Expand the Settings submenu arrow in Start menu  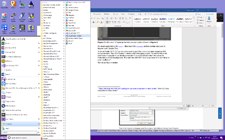[39, 97]
